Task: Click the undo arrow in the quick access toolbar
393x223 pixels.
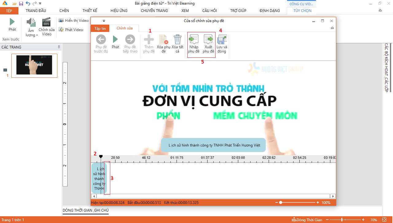Action: [28, 3]
